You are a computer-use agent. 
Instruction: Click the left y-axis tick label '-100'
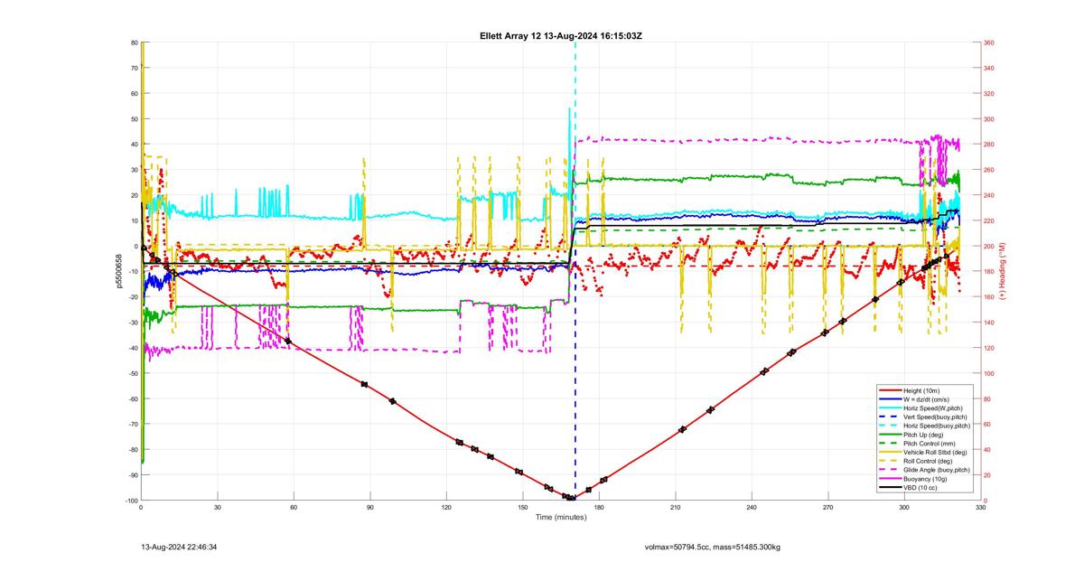131,501
